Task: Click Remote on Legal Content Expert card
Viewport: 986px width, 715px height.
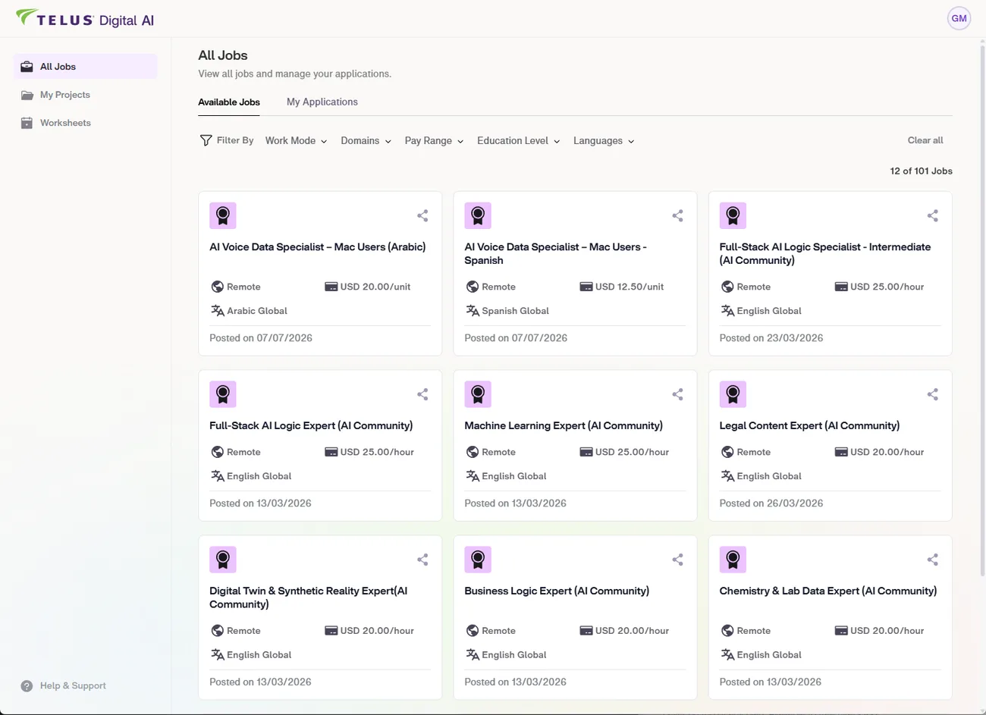Action: tap(753, 452)
